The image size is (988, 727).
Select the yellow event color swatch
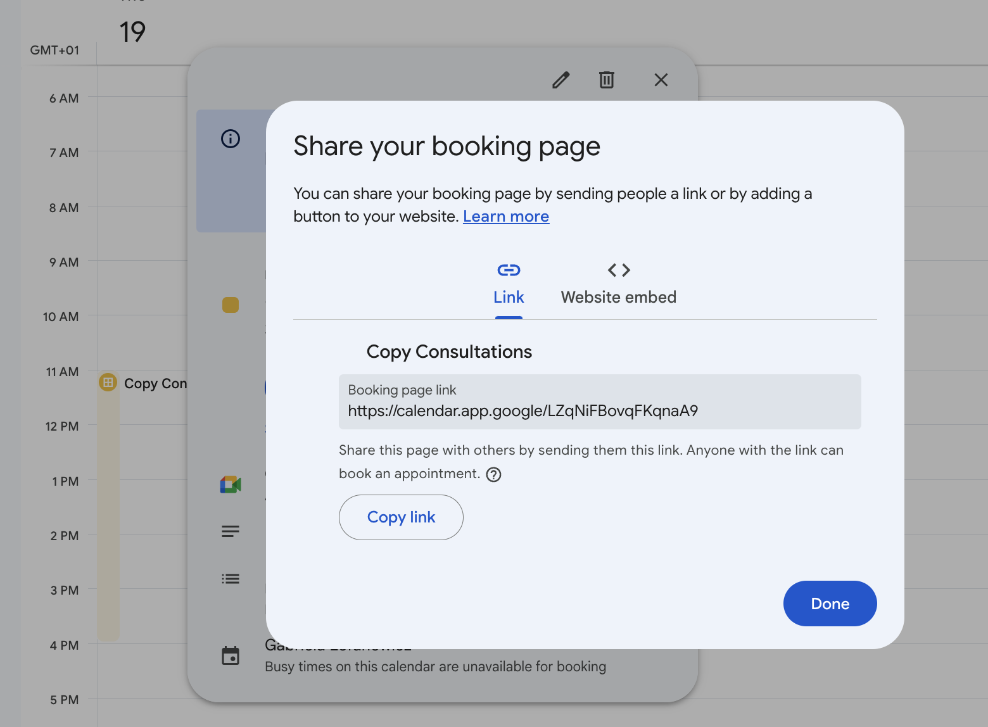(x=230, y=305)
